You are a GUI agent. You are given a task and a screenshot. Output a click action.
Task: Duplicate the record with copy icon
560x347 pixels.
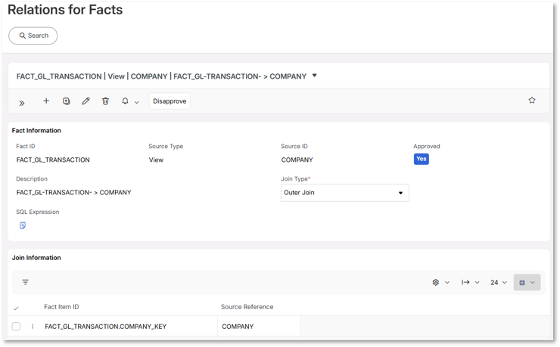coord(66,101)
